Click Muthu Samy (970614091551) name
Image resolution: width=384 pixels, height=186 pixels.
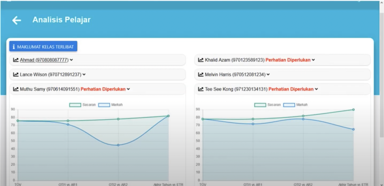(x=50, y=89)
